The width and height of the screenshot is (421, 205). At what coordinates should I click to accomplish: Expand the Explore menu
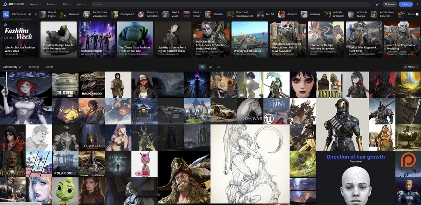(x=35, y=4)
